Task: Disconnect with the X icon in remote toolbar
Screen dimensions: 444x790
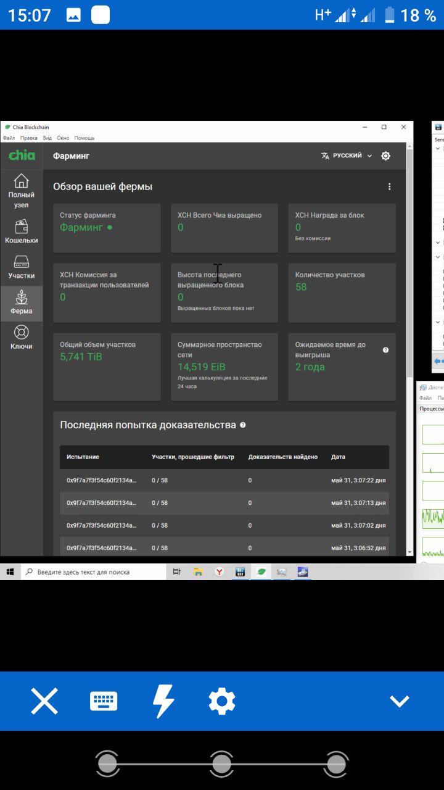Action: [44, 701]
